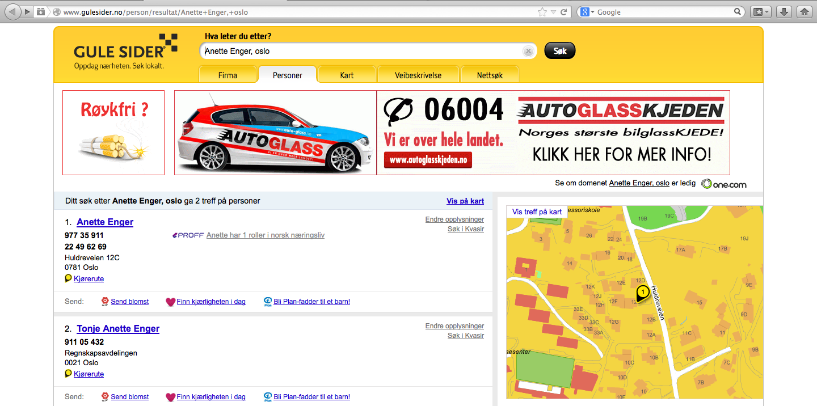Open 'Finn kjærligheten i dag' for Anette Enger
This screenshot has width=817, height=406.
click(211, 302)
